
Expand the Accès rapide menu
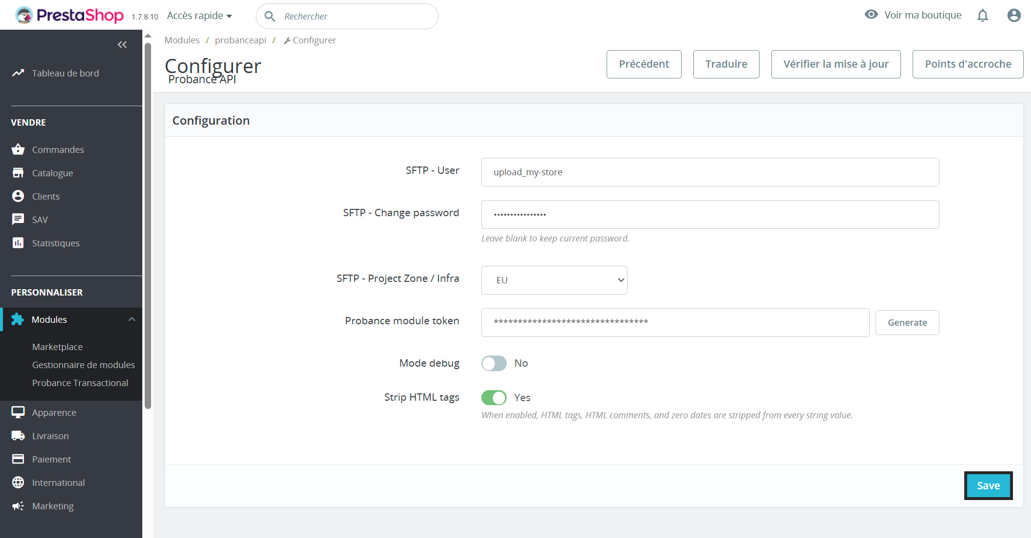199,16
